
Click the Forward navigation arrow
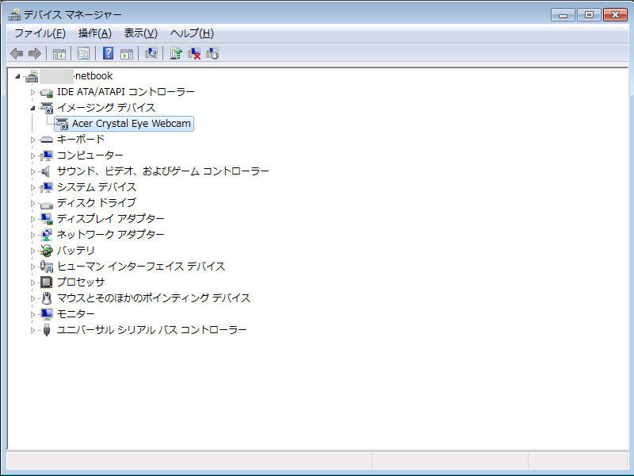pyautogui.click(x=35, y=53)
